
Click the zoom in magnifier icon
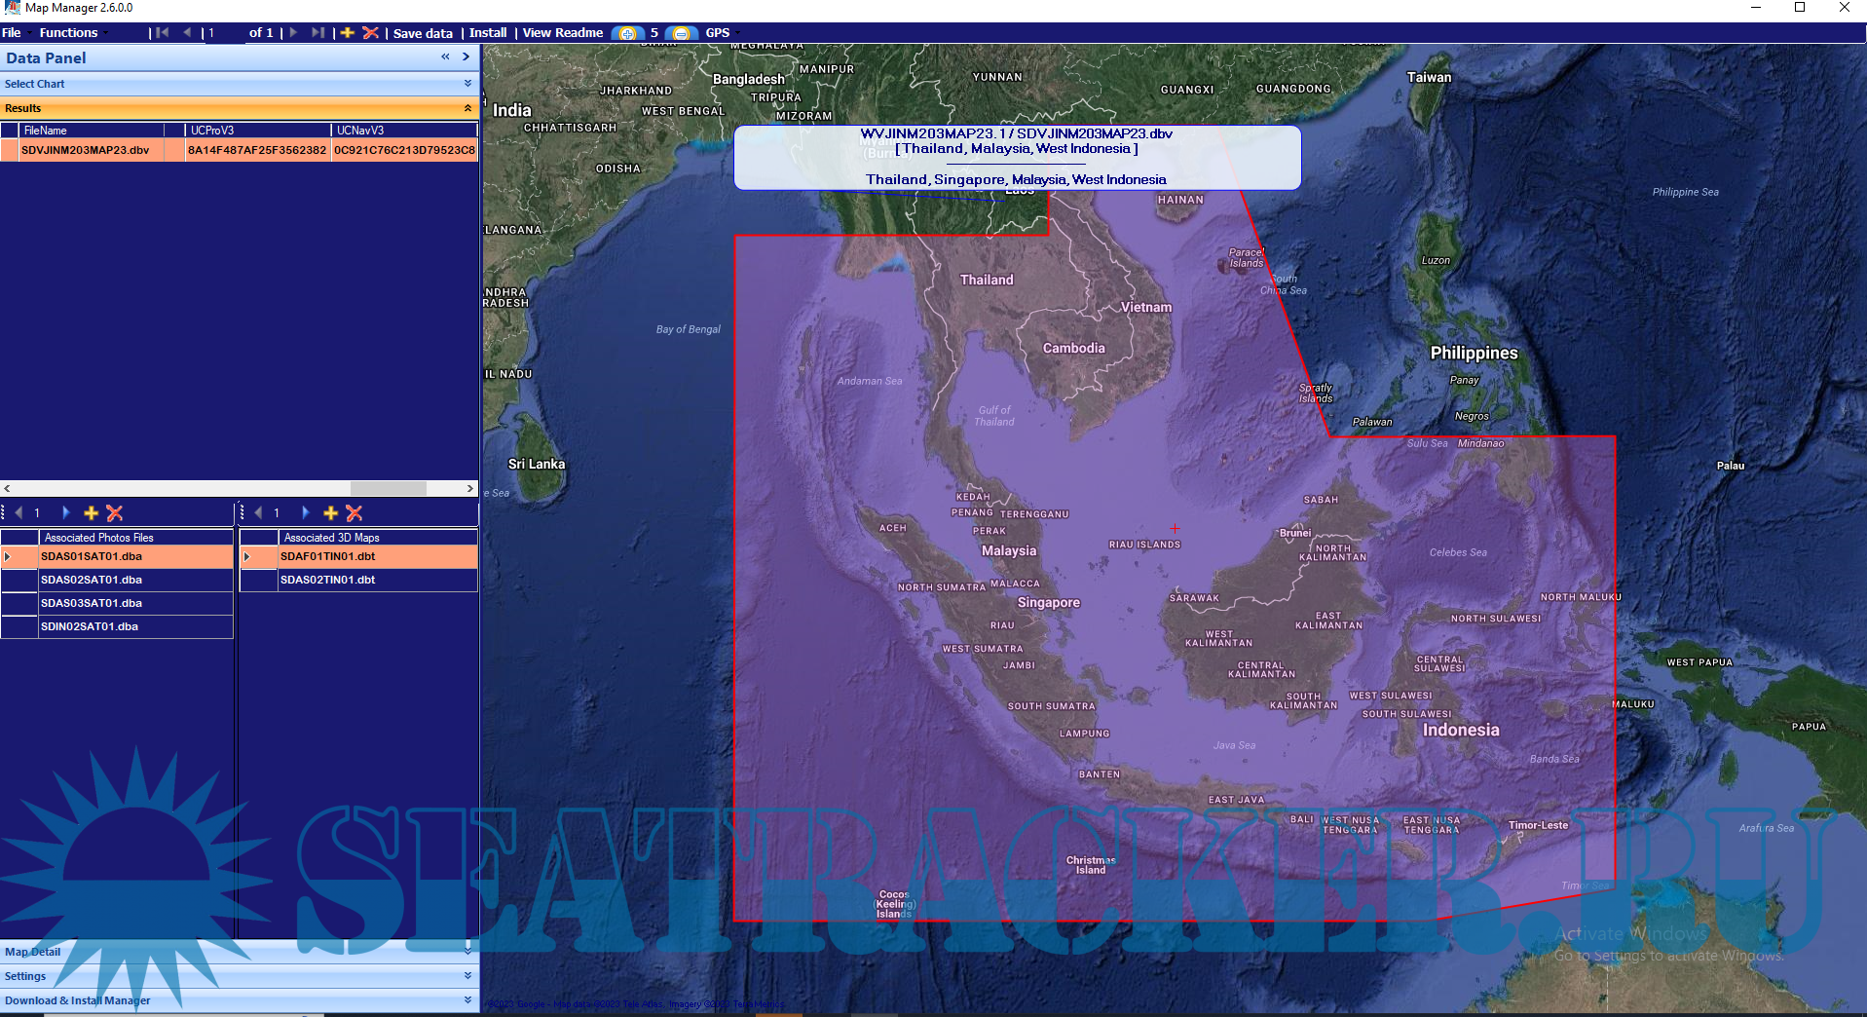(627, 33)
